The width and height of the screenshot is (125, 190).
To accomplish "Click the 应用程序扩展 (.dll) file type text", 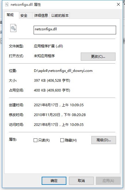I will coord(48,46).
